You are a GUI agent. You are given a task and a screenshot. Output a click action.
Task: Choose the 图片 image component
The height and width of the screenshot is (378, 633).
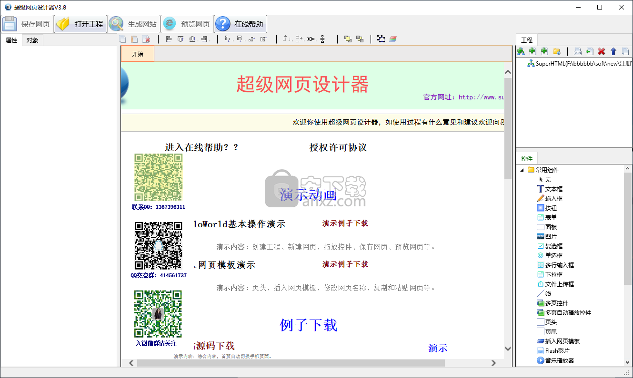point(547,236)
